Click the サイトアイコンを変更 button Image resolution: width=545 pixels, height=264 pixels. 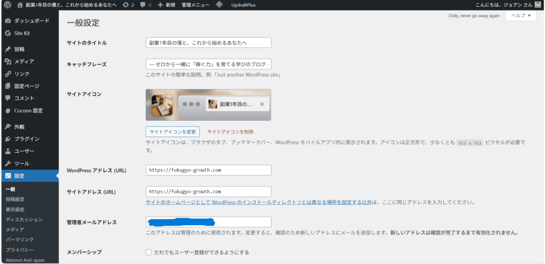point(172,131)
